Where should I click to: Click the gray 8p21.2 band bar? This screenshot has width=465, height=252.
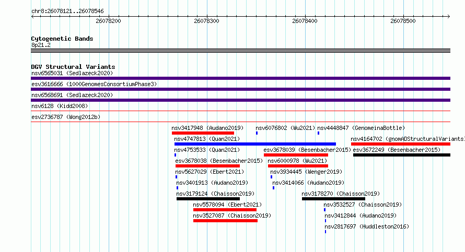click(x=240, y=51)
